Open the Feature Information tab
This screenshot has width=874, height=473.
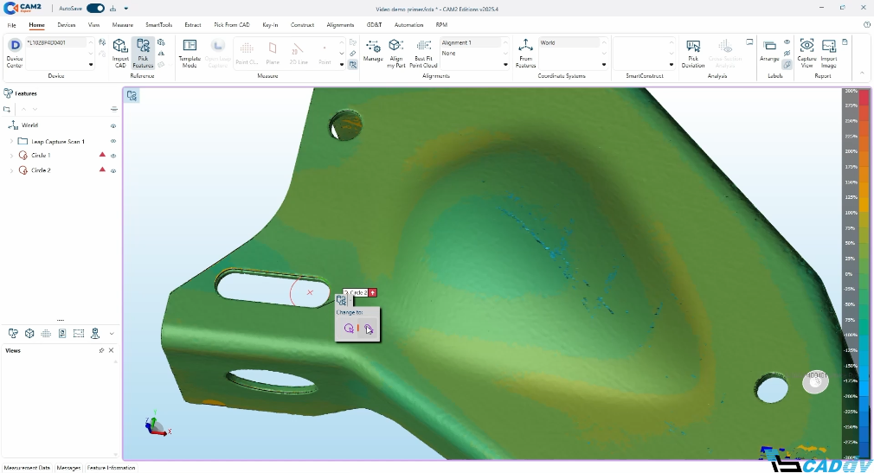click(x=111, y=468)
